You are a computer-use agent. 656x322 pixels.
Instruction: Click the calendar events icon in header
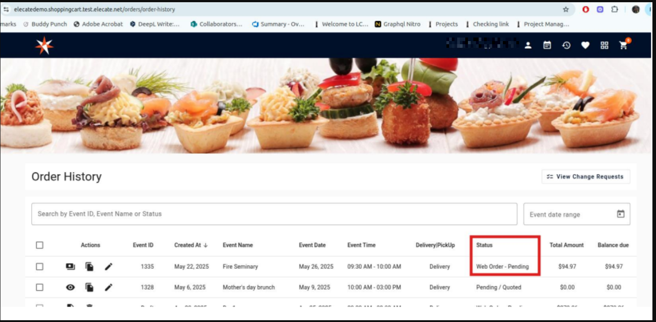(547, 45)
